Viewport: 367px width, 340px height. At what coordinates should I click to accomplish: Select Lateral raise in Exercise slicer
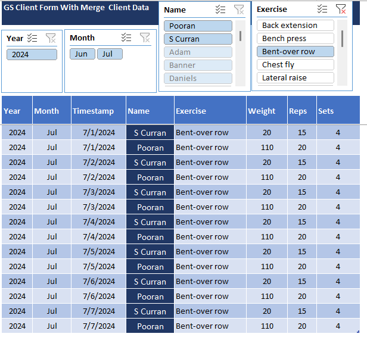295,78
